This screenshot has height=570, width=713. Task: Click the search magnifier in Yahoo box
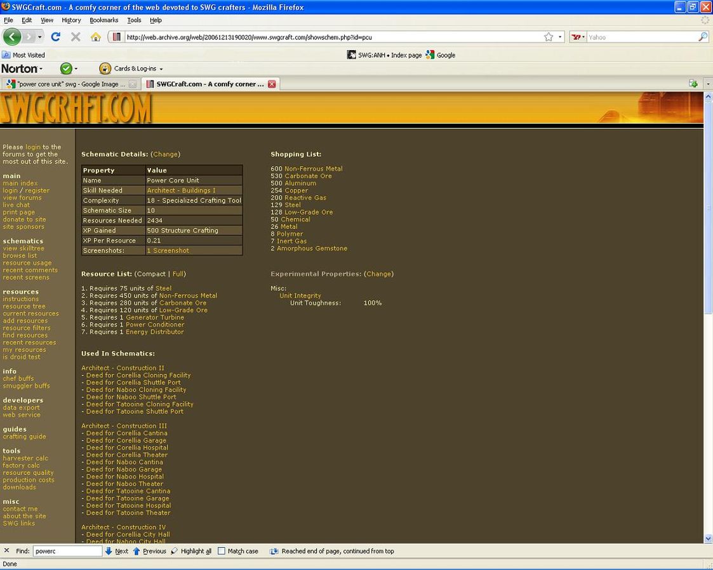702,37
